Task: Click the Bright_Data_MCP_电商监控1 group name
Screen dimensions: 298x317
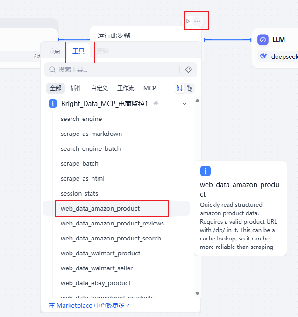Action: [104, 104]
